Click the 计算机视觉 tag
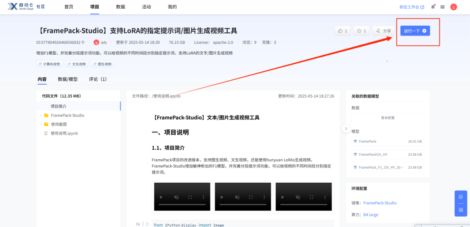Screen dimensions: 470x227 [x=50, y=64]
